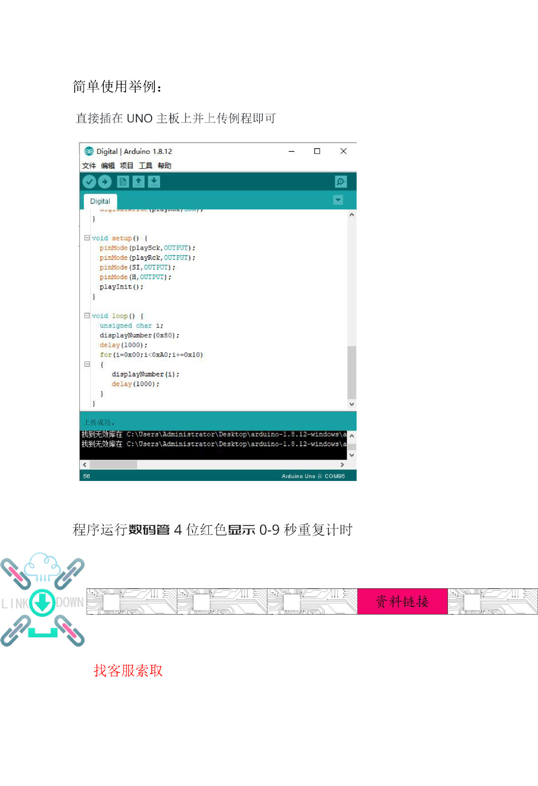The height and width of the screenshot is (786, 538).
Task: Click the line 'playInit();'
Action: point(122,287)
